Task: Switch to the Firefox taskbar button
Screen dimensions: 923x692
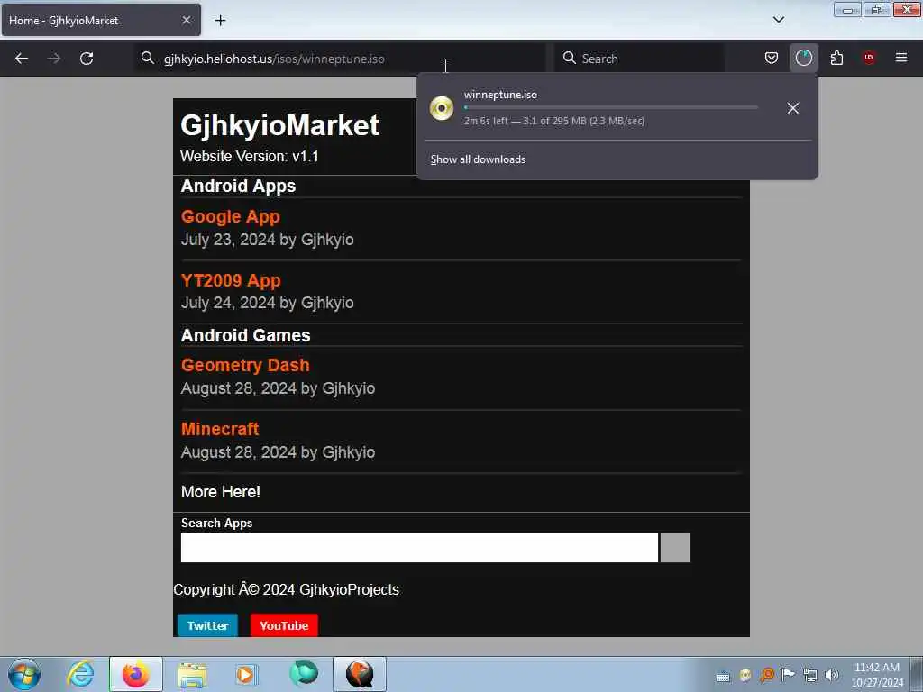Action: (136, 674)
